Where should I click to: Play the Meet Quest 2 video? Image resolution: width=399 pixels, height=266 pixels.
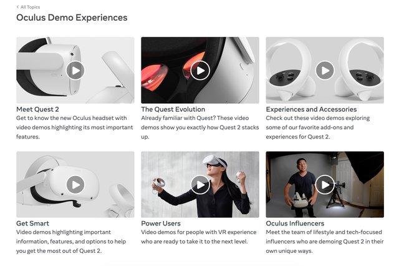(x=75, y=71)
